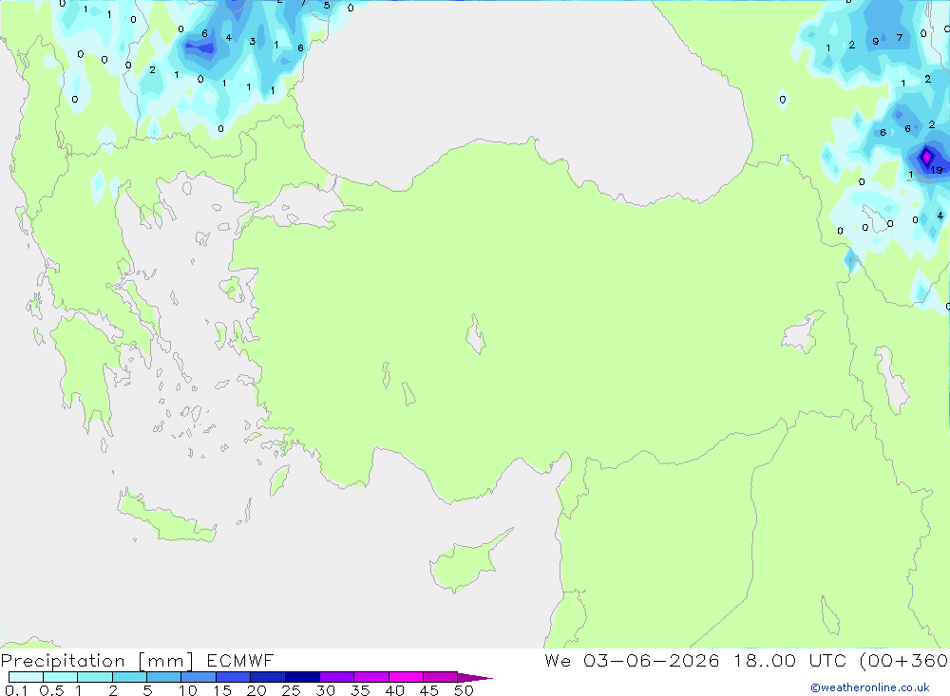Click the legend scale value '10'
The height and width of the screenshot is (696, 950).
(x=188, y=690)
